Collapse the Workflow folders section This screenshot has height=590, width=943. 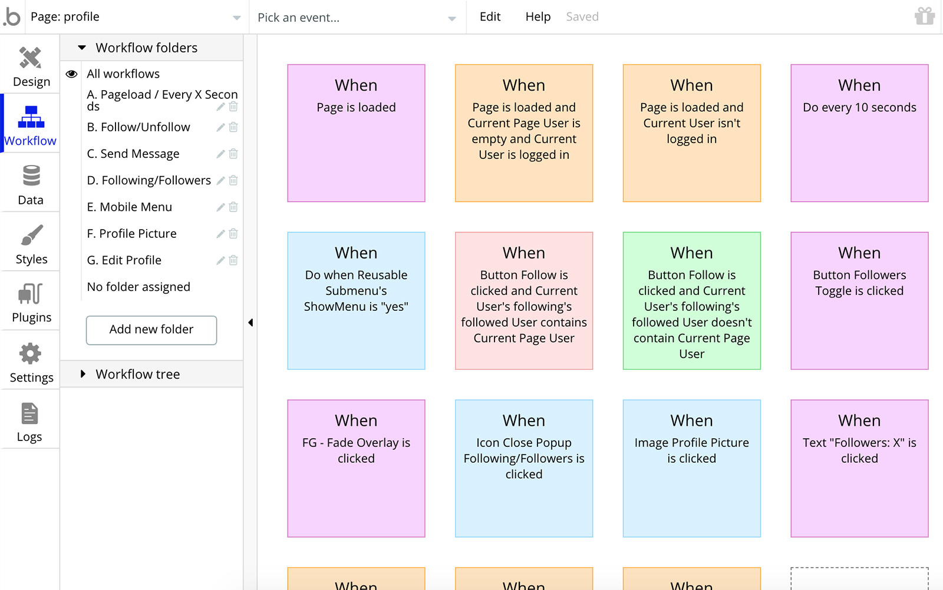coord(82,48)
